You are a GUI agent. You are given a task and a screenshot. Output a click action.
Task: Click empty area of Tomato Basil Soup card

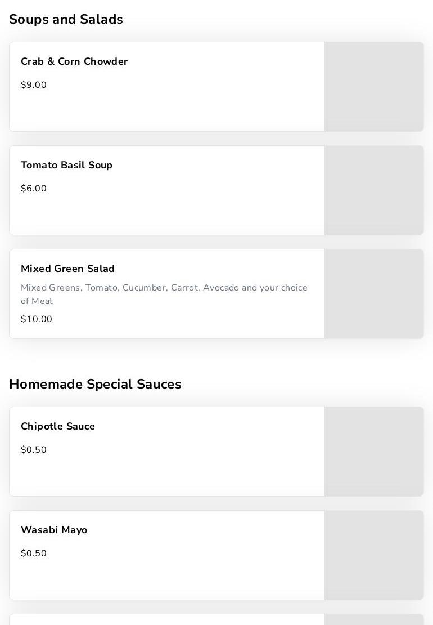(197, 214)
